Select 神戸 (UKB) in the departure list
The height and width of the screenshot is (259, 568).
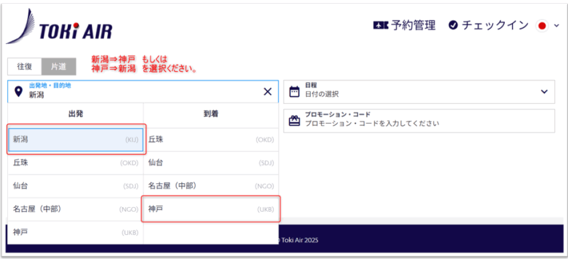75,232
